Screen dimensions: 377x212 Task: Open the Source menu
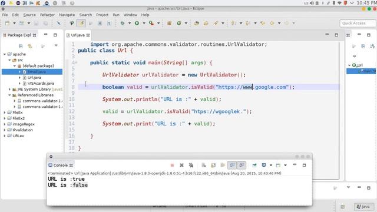[29, 15]
